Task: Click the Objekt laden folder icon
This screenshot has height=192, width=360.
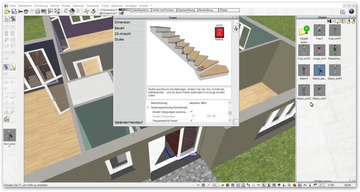Action: (x=304, y=31)
